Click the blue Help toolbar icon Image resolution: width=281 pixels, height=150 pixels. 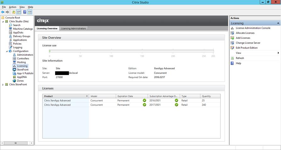[x=25, y=12]
